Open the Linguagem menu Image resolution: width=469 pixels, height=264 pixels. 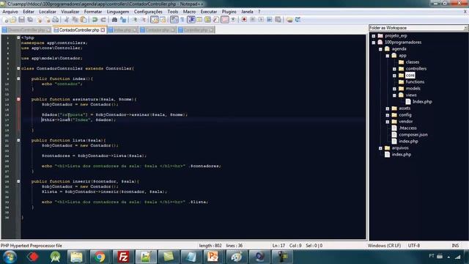(118, 12)
